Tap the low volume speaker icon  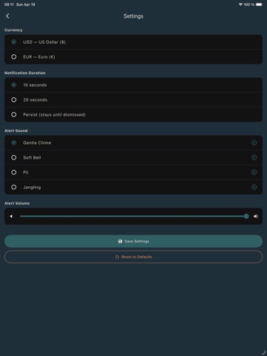coord(11,217)
